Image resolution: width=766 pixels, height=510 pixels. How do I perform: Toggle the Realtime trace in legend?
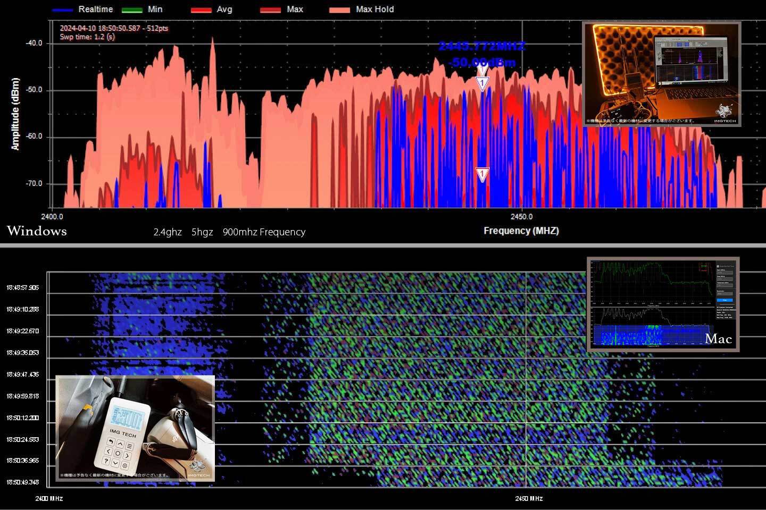(95, 10)
